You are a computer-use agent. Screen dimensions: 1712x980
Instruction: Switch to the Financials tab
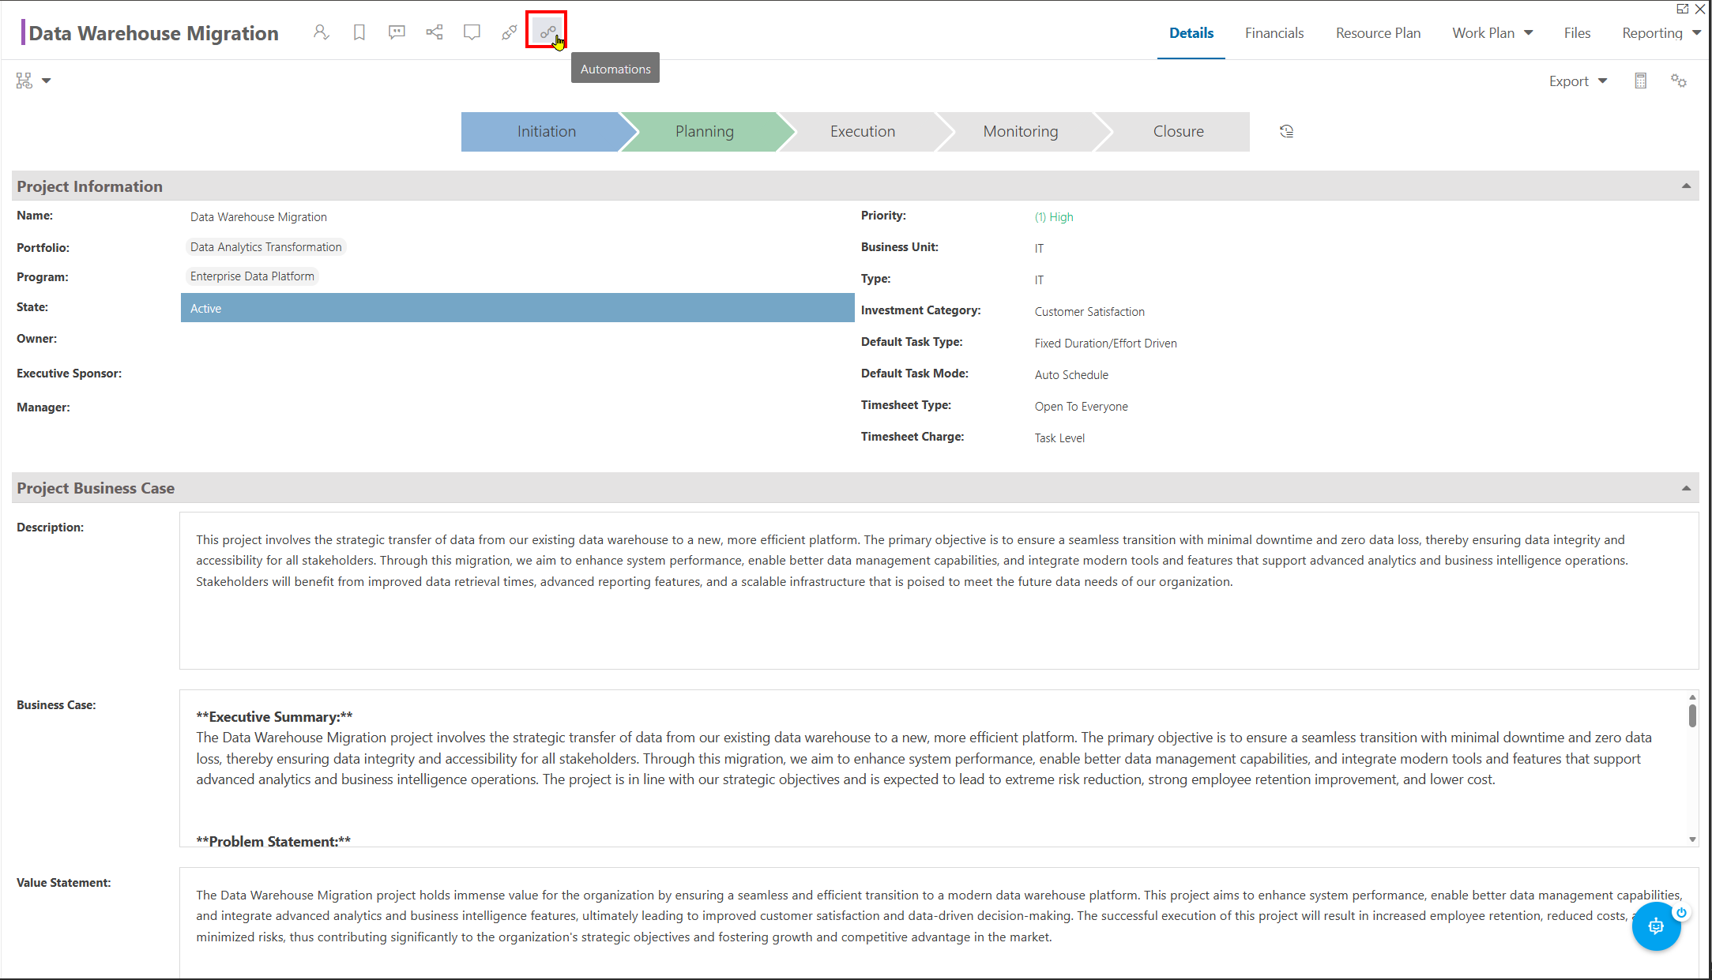point(1274,33)
